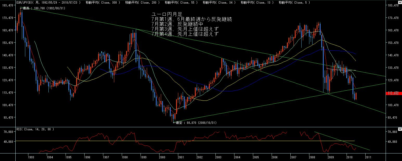Click 70.060 on the right RSI axis

pos(392,132)
